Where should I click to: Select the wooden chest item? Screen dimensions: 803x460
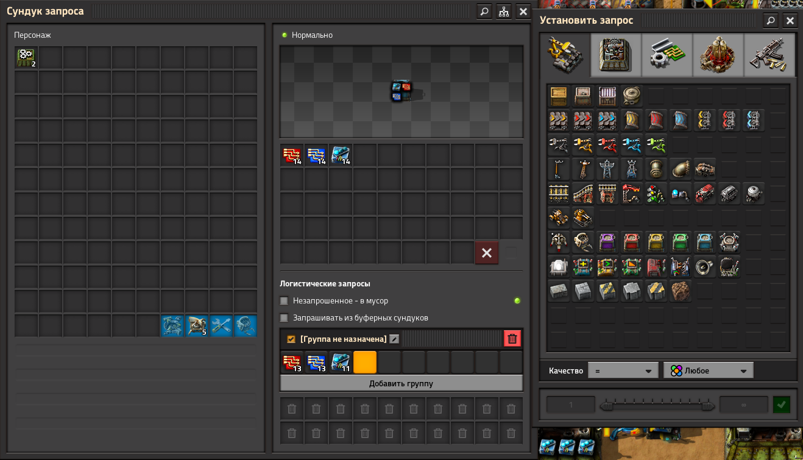558,96
